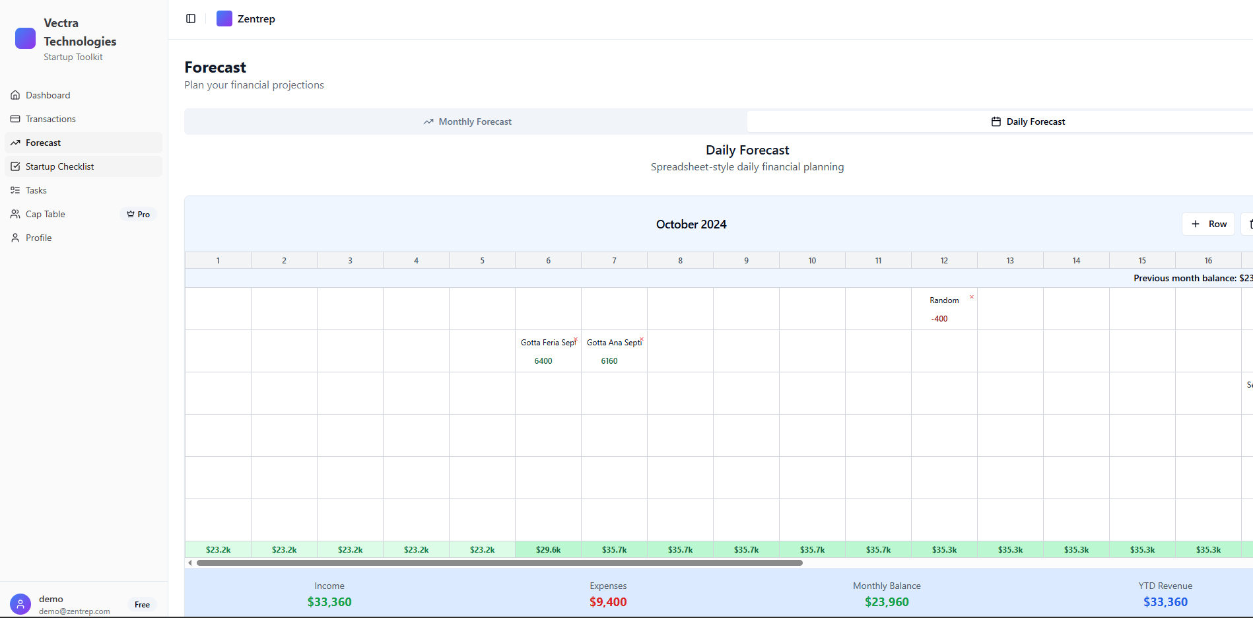Click the scrollbar left arrow
Screen dimensions: 1253x618
coord(190,563)
